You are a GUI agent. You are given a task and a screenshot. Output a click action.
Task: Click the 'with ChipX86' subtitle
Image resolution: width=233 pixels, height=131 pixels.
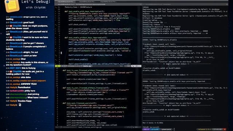pyautogui.click(x=36, y=7)
